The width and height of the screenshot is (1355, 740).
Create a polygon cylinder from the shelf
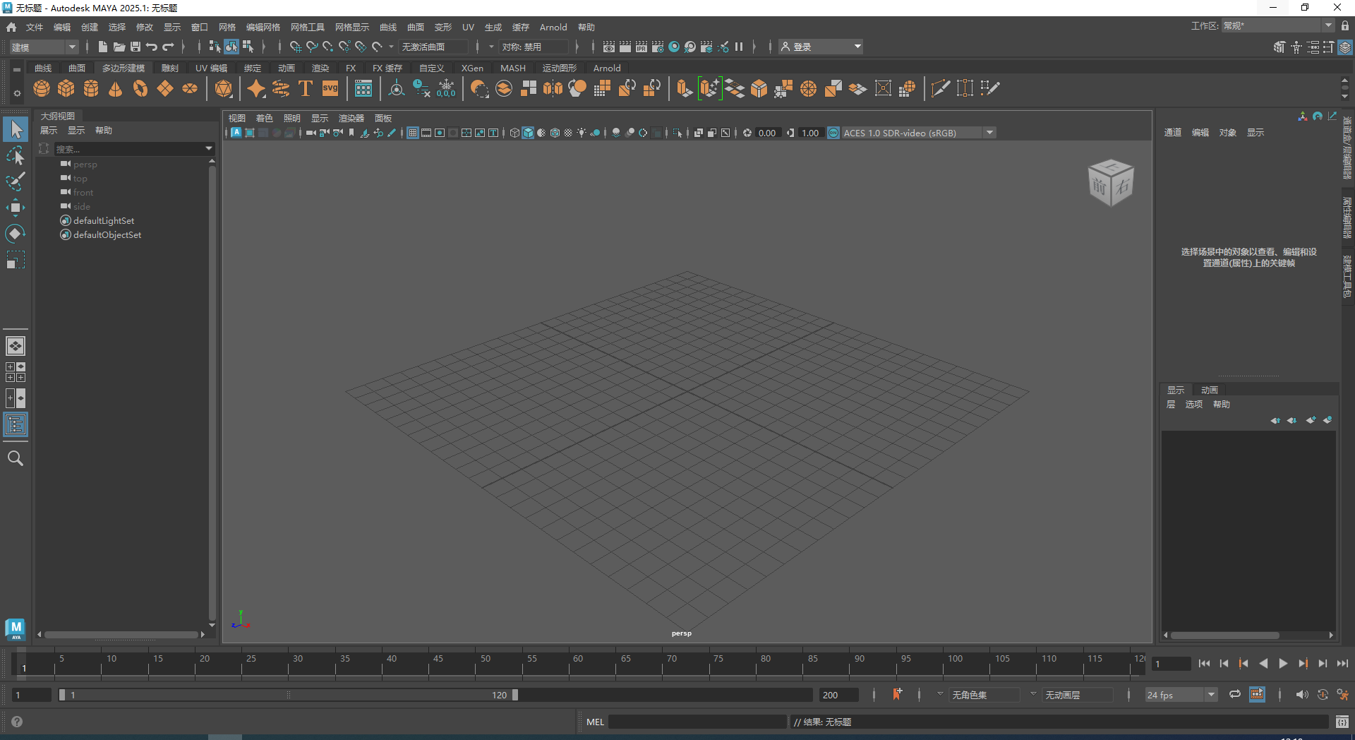(91, 88)
